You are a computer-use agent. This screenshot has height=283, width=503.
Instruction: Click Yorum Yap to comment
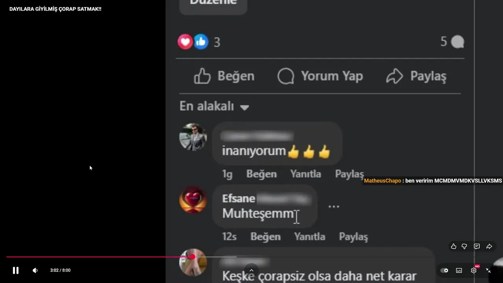pyautogui.click(x=320, y=76)
